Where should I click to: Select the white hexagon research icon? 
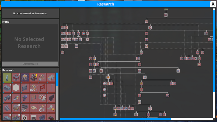[x=16, y=88]
